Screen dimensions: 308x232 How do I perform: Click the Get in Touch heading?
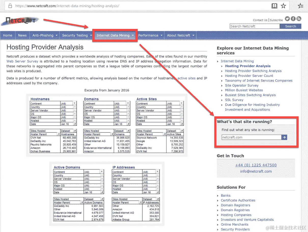click(x=230, y=156)
